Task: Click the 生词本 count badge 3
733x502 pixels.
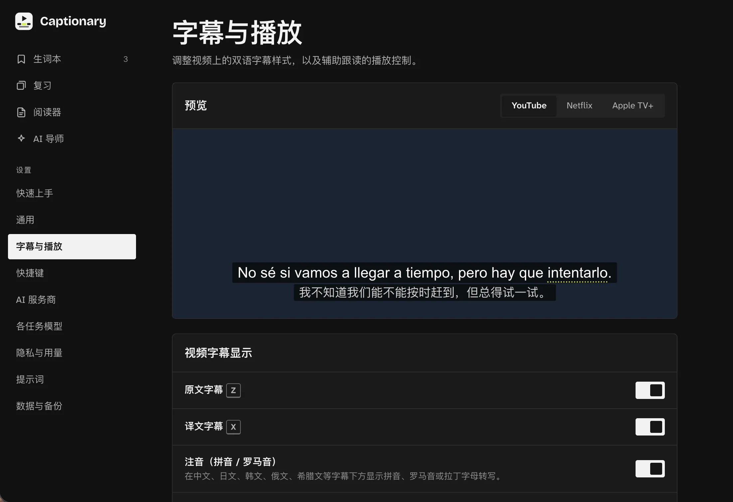Action: (x=125, y=59)
